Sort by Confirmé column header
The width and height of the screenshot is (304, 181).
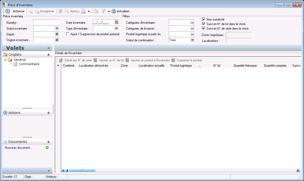(x=69, y=66)
